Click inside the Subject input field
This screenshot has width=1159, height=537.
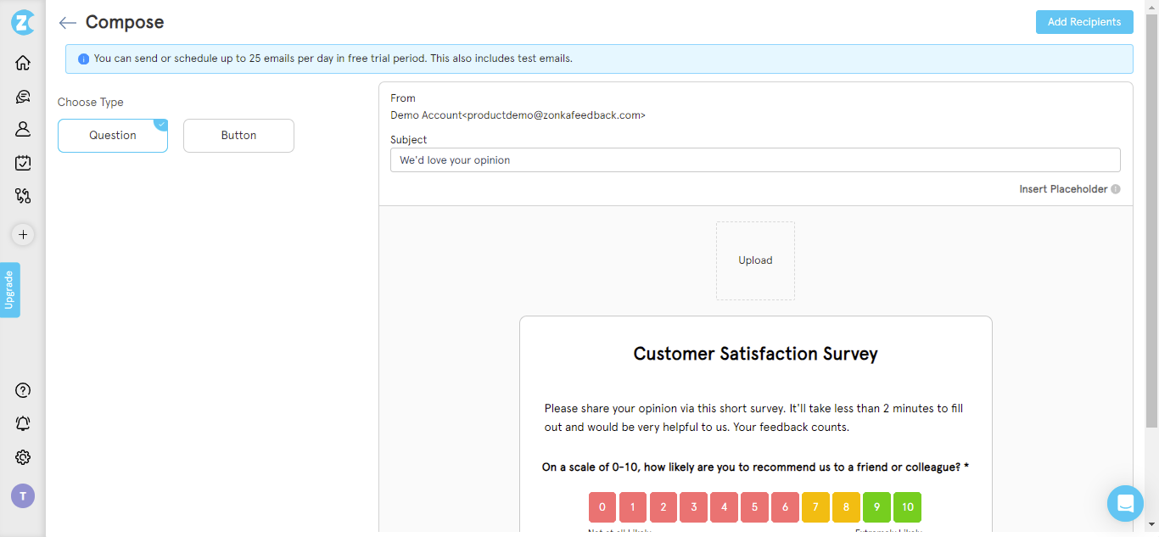(754, 159)
